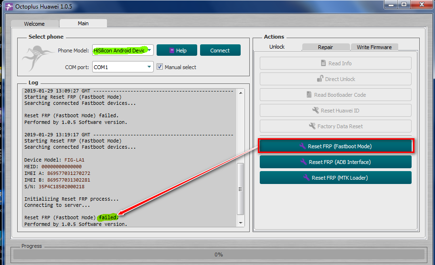This screenshot has height=265, width=435.
Task: Close the Octoplus Huawei window
Action: pos(422,4)
